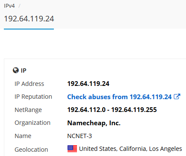The image size is (186, 156).
Task: Click the IPv4 breadcrumb link
Action: pyautogui.click(x=9, y=6)
